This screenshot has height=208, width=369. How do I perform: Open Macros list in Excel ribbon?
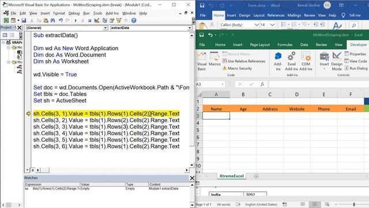click(x=214, y=59)
